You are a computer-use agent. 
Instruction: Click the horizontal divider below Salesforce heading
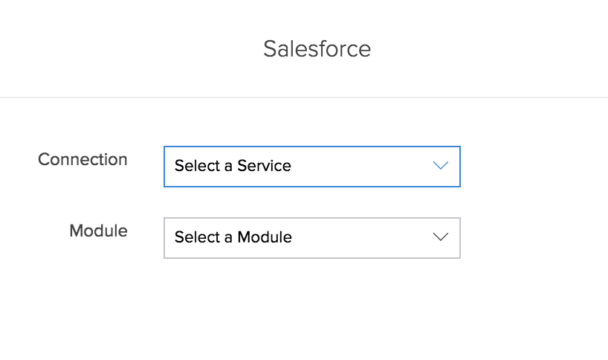click(x=304, y=97)
